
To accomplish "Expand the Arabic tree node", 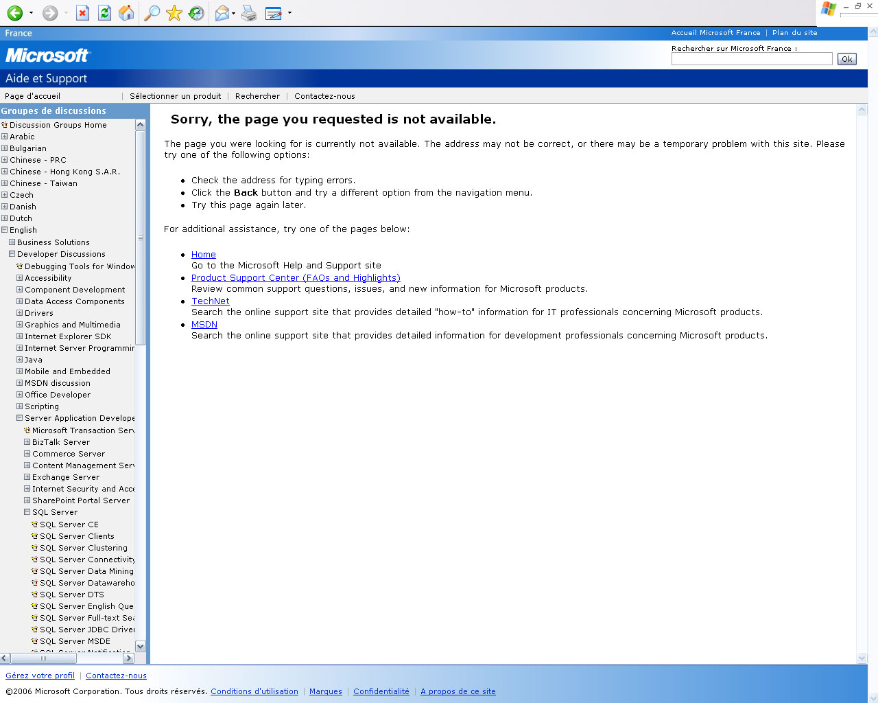I will point(4,137).
